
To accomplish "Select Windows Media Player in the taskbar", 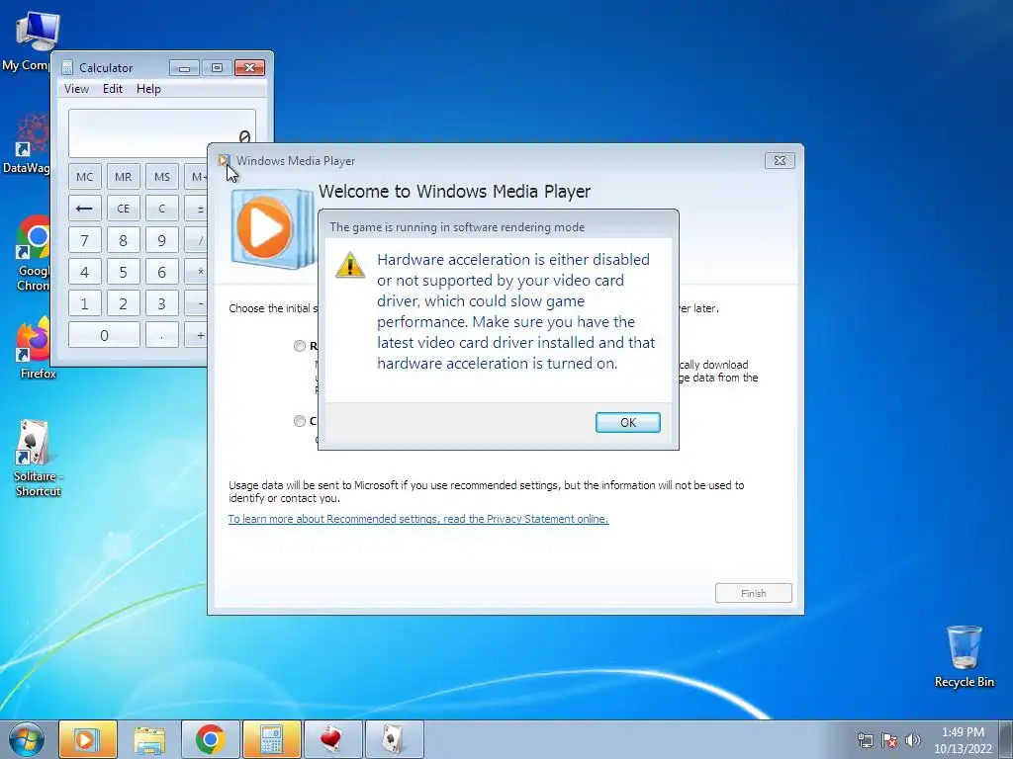I will [x=88, y=739].
